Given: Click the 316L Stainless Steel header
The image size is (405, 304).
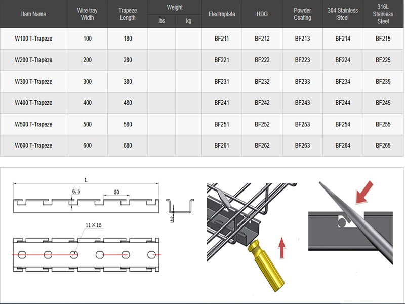Looking at the screenshot, I should pos(383,14).
